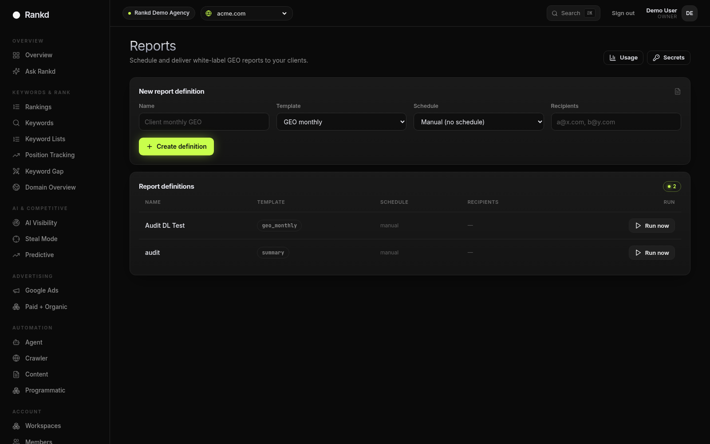Click the audit report name cell
Image resolution: width=710 pixels, height=444 pixels.
(x=152, y=253)
